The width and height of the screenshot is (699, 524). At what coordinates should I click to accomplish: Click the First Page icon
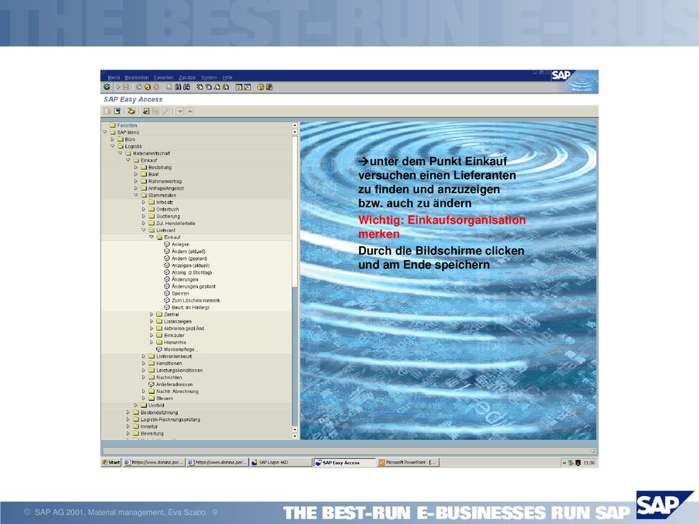[x=200, y=87]
